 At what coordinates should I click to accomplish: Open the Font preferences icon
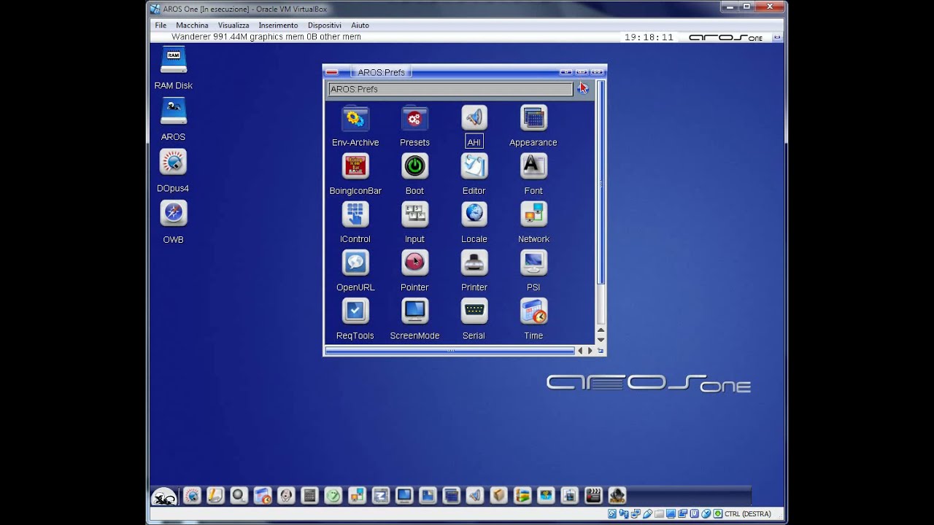[533, 166]
